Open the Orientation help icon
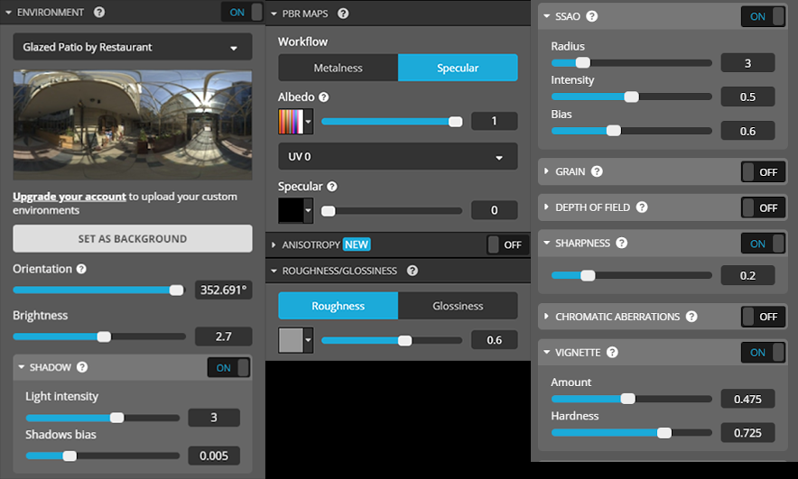The image size is (798, 479). click(81, 269)
